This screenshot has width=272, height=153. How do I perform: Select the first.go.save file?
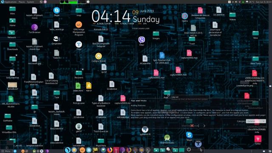pos(79,98)
